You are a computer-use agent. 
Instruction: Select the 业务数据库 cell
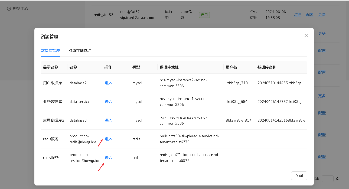click(53, 102)
